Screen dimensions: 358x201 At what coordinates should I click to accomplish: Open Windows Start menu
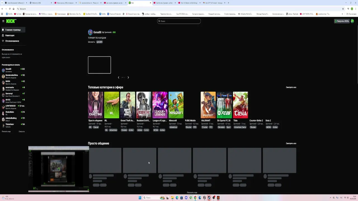coord(140,198)
